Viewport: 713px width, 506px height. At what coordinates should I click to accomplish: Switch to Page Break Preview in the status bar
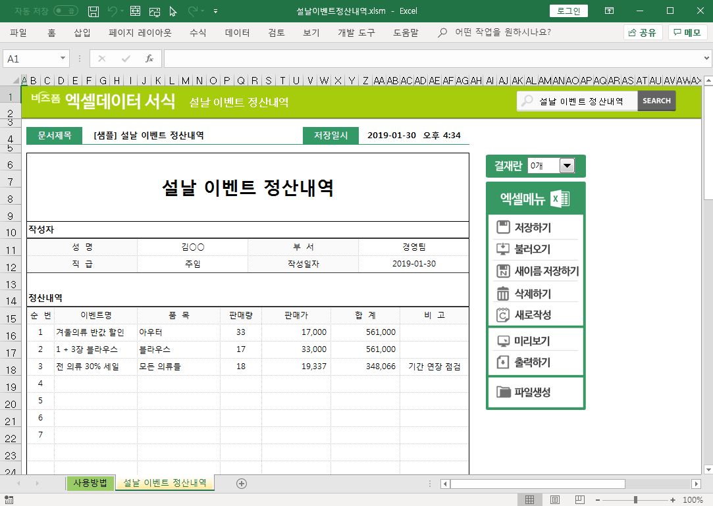coord(579,500)
